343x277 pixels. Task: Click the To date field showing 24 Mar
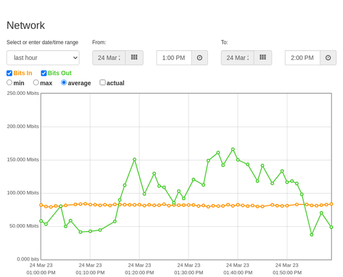click(x=237, y=58)
